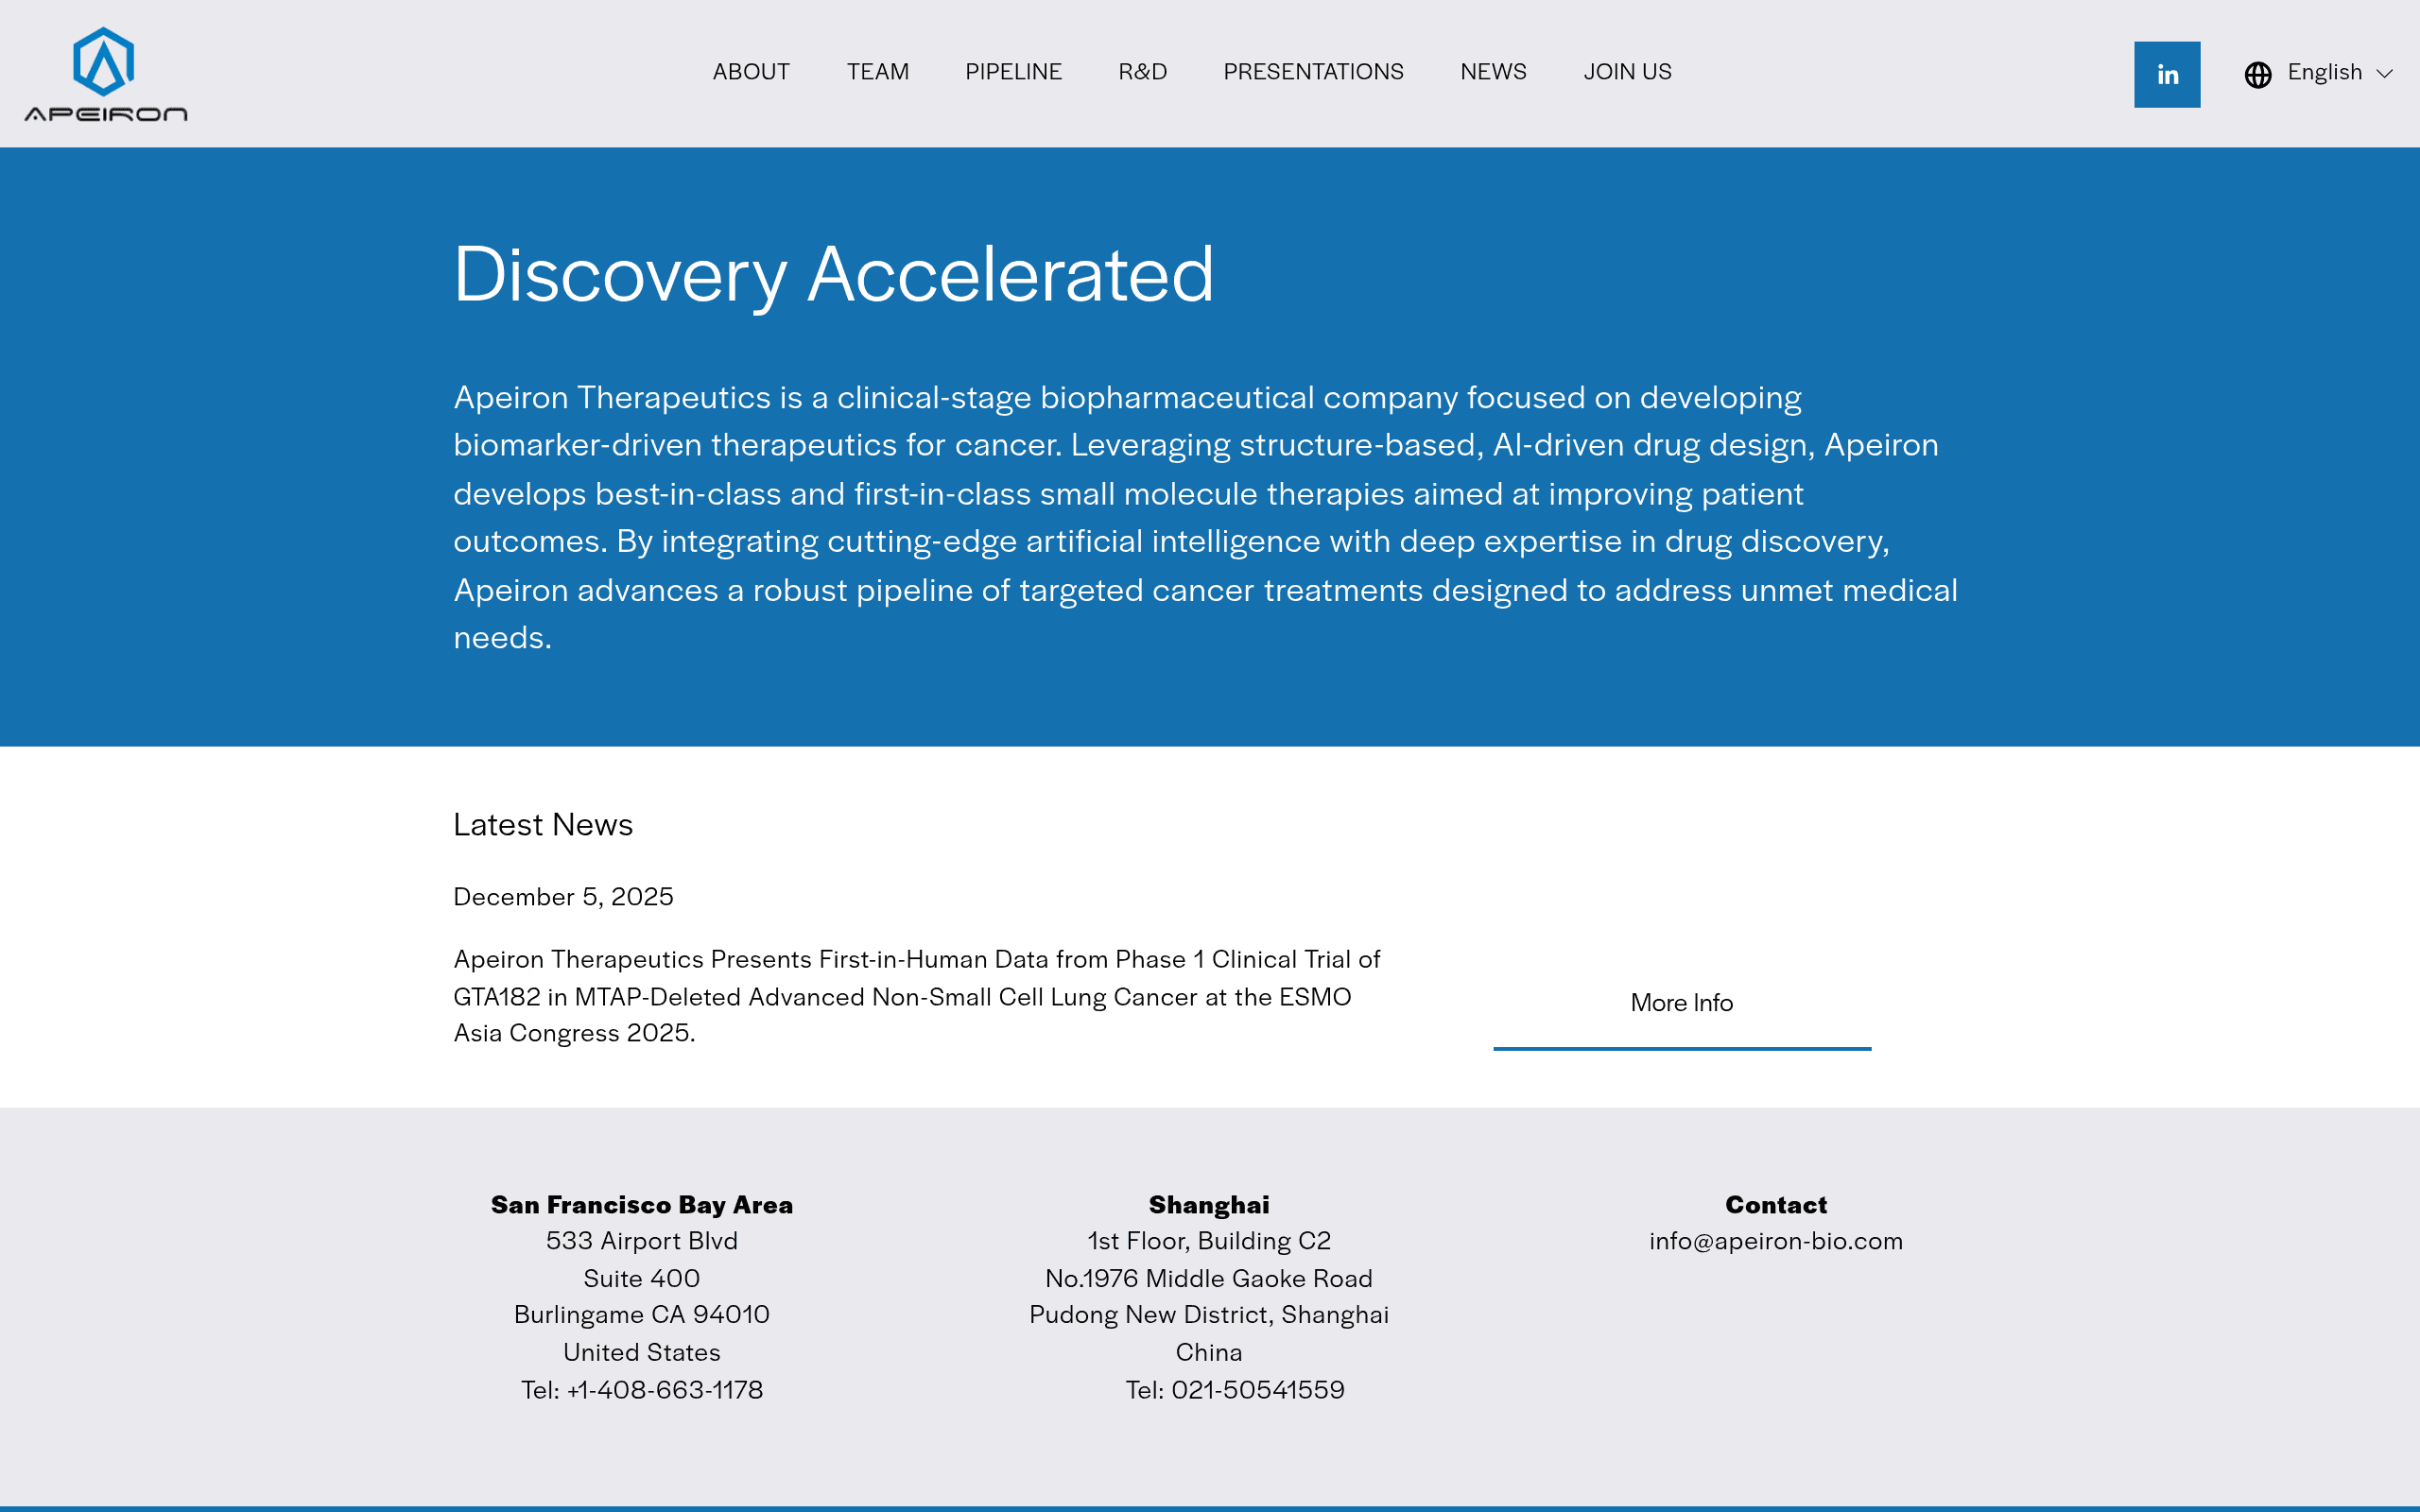Click the No.1976 Middle Gaoke Road line

point(1209,1279)
